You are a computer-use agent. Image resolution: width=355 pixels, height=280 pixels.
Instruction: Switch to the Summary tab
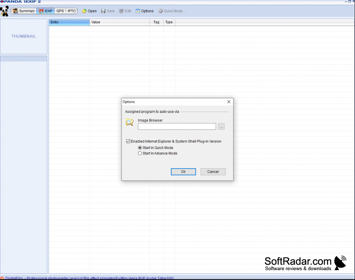point(24,11)
